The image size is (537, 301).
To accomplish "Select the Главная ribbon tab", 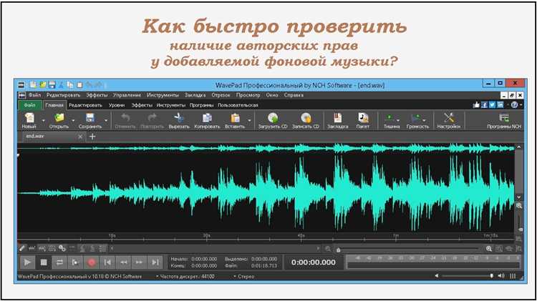I will (54, 105).
